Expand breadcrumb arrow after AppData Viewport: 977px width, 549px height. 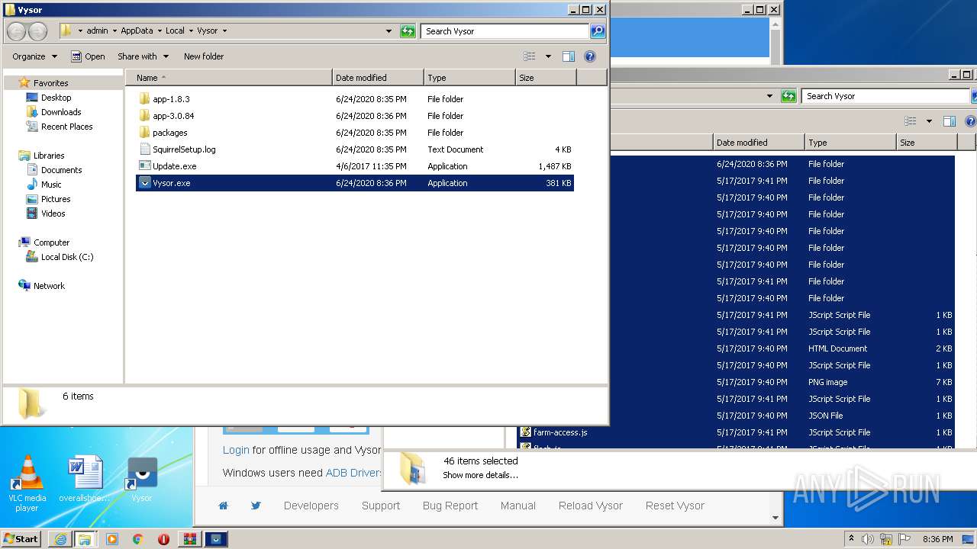point(159,31)
